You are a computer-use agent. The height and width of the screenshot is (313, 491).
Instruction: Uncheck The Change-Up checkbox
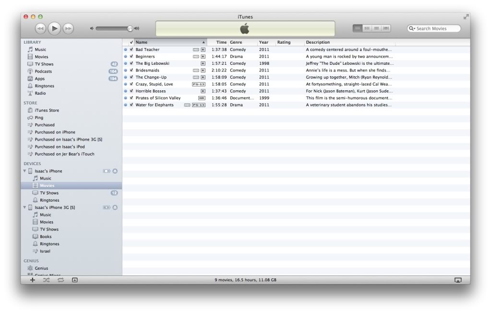[x=132, y=77]
